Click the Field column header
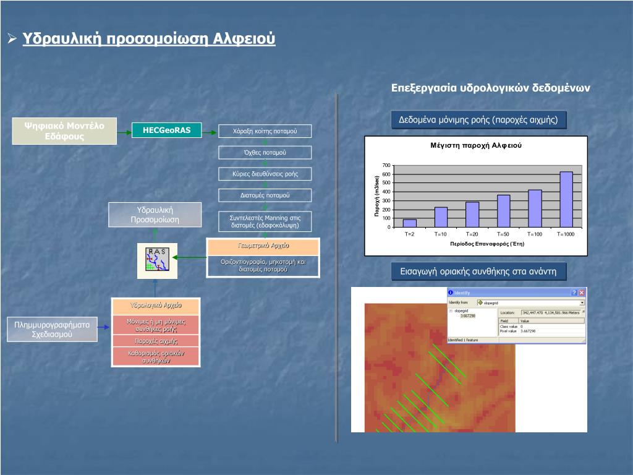Image resolution: width=633 pixels, height=475 pixels. [509, 321]
